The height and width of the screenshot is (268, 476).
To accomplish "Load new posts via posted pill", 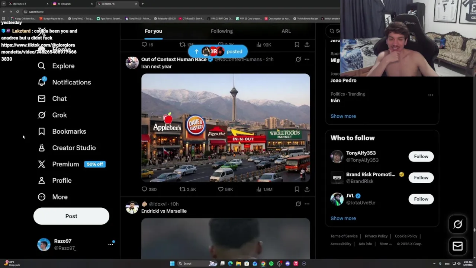I will [218, 51].
